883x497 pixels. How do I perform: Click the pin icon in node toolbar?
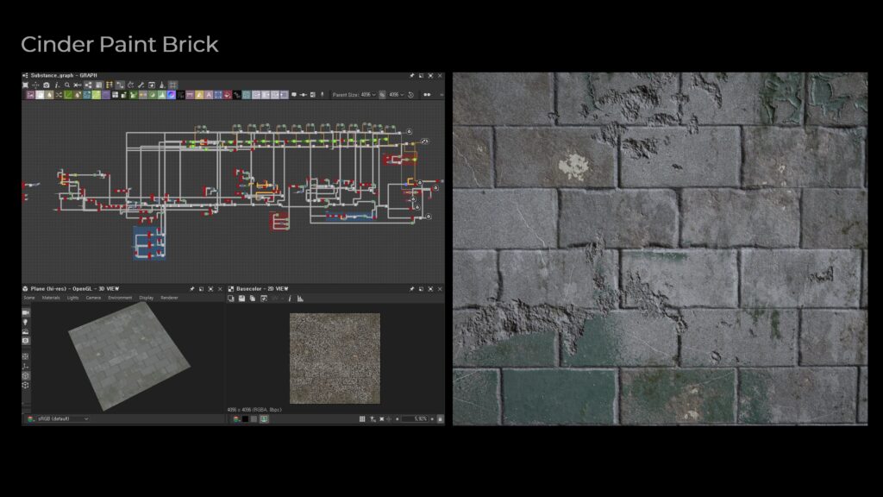click(x=323, y=95)
